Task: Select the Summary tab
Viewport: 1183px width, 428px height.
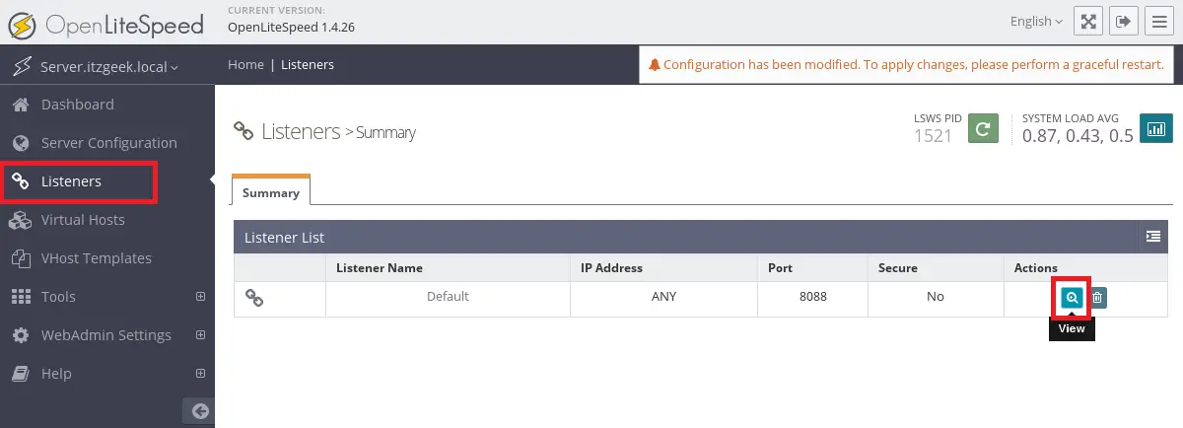Action: (x=271, y=191)
